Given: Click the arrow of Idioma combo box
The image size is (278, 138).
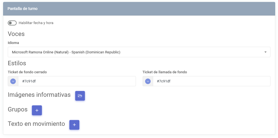Looking at the screenshot, I should coord(266,52).
